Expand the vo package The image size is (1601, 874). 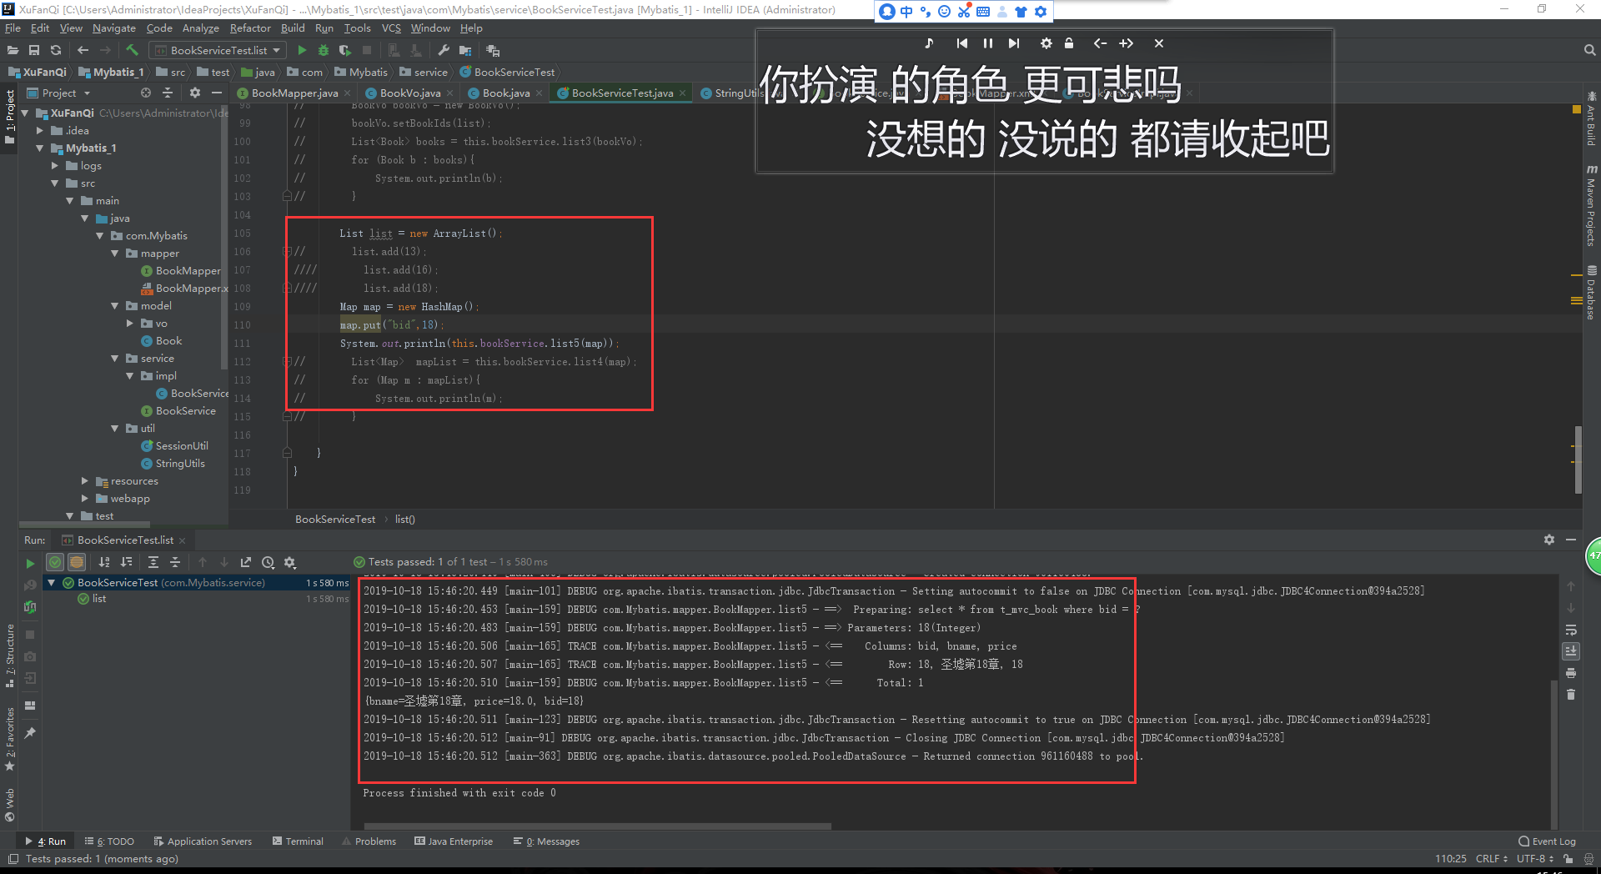pos(130,324)
